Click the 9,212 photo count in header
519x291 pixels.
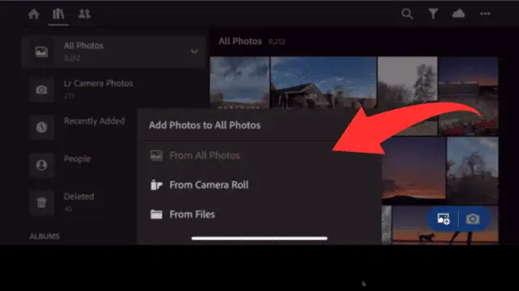pyautogui.click(x=277, y=42)
